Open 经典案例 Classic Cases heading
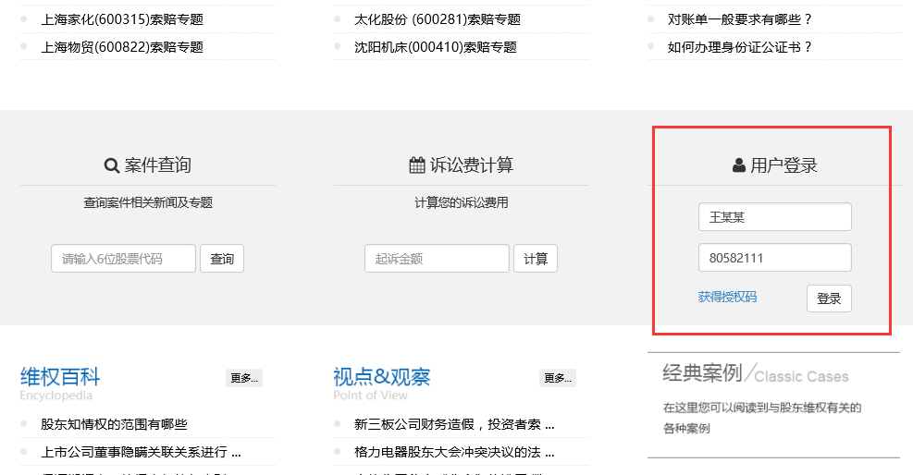The height and width of the screenshot is (475, 913). point(755,374)
